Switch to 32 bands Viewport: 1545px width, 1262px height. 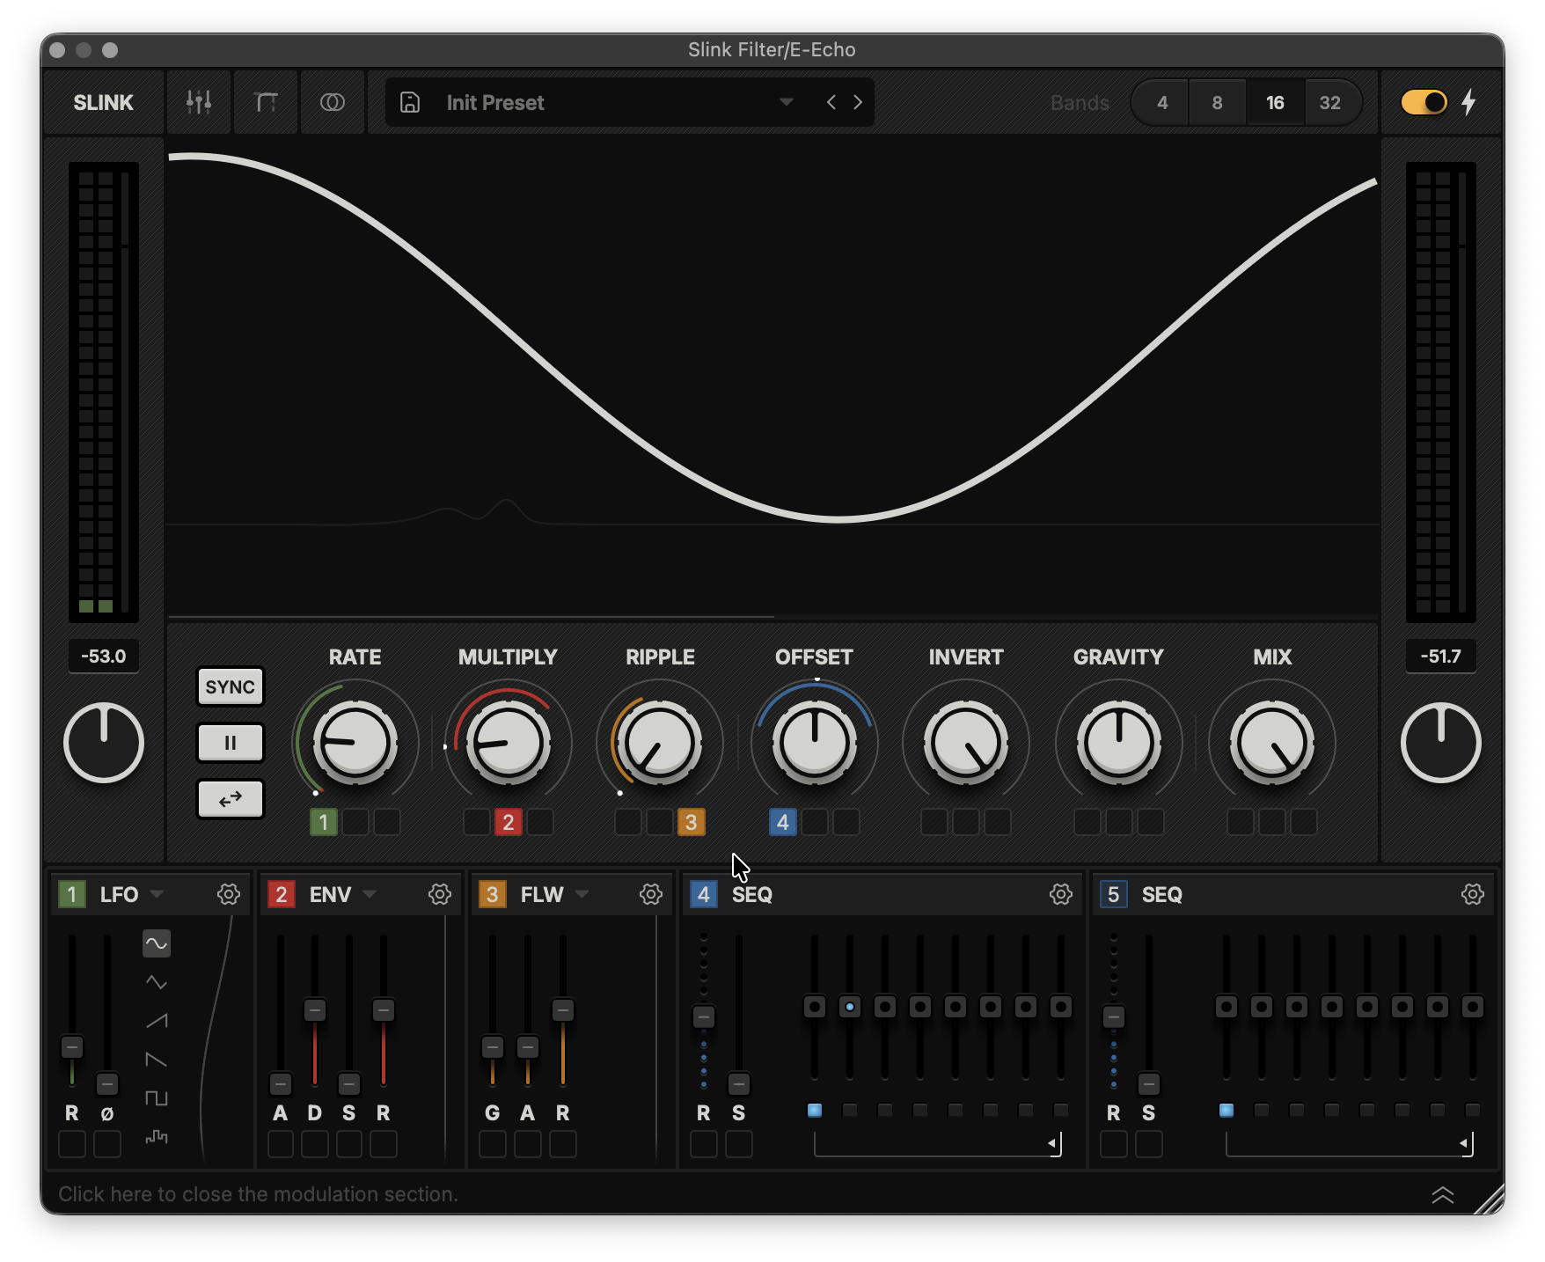tap(1331, 102)
